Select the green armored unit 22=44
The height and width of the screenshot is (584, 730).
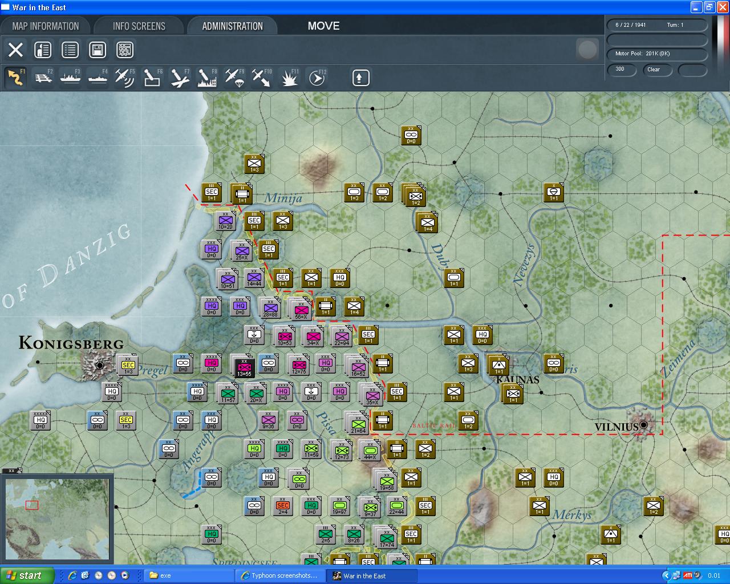pyautogui.click(x=396, y=506)
